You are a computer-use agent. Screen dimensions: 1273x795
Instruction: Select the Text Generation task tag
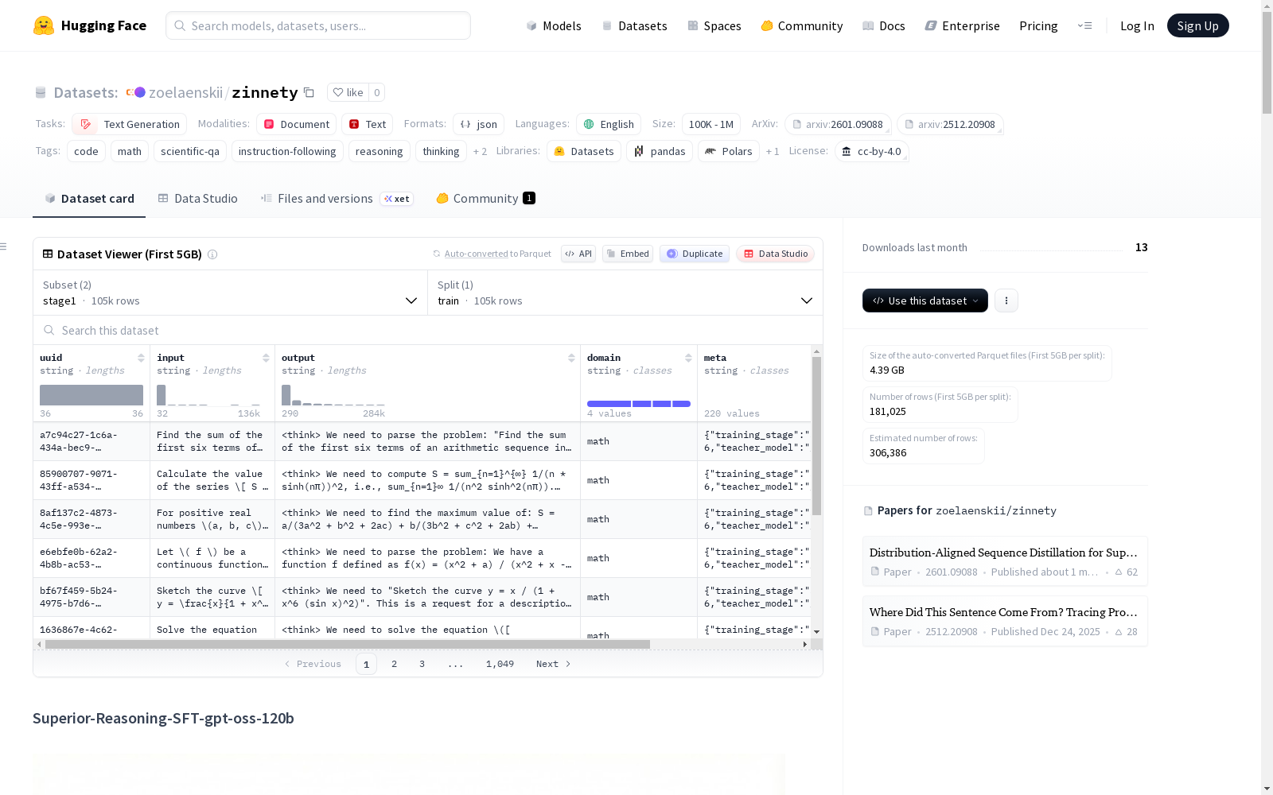[x=130, y=124]
